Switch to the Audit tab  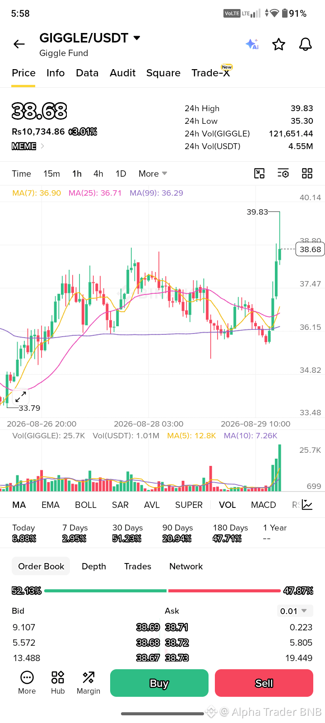pyautogui.click(x=123, y=73)
